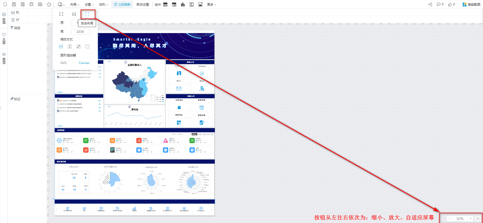Click the 立即刷新 button
The image size is (483, 223).
pyautogui.click(x=122, y=4)
